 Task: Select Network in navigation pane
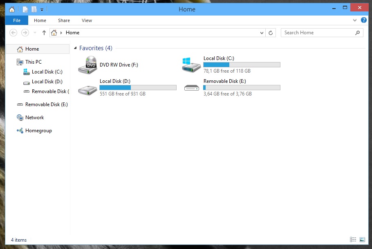click(35, 118)
